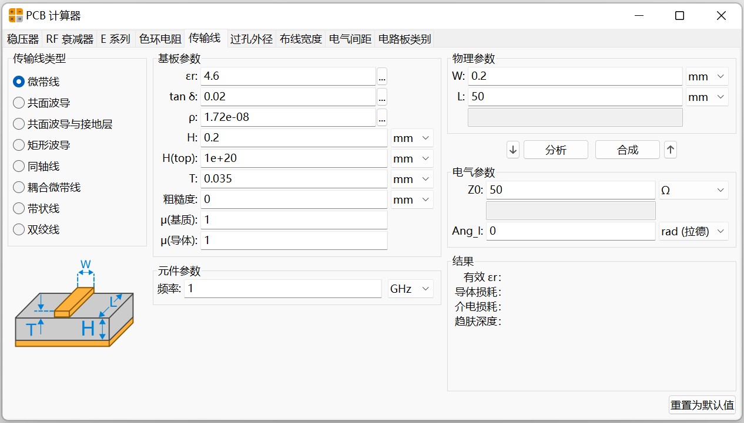Click the ρ input field
The width and height of the screenshot is (744, 423).
[288, 117]
